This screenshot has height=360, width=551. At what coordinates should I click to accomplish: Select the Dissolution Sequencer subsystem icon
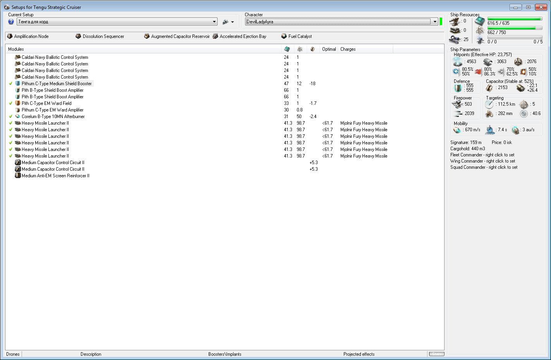[x=78, y=36]
